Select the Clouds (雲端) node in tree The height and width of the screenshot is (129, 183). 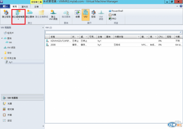click(x=8, y=38)
